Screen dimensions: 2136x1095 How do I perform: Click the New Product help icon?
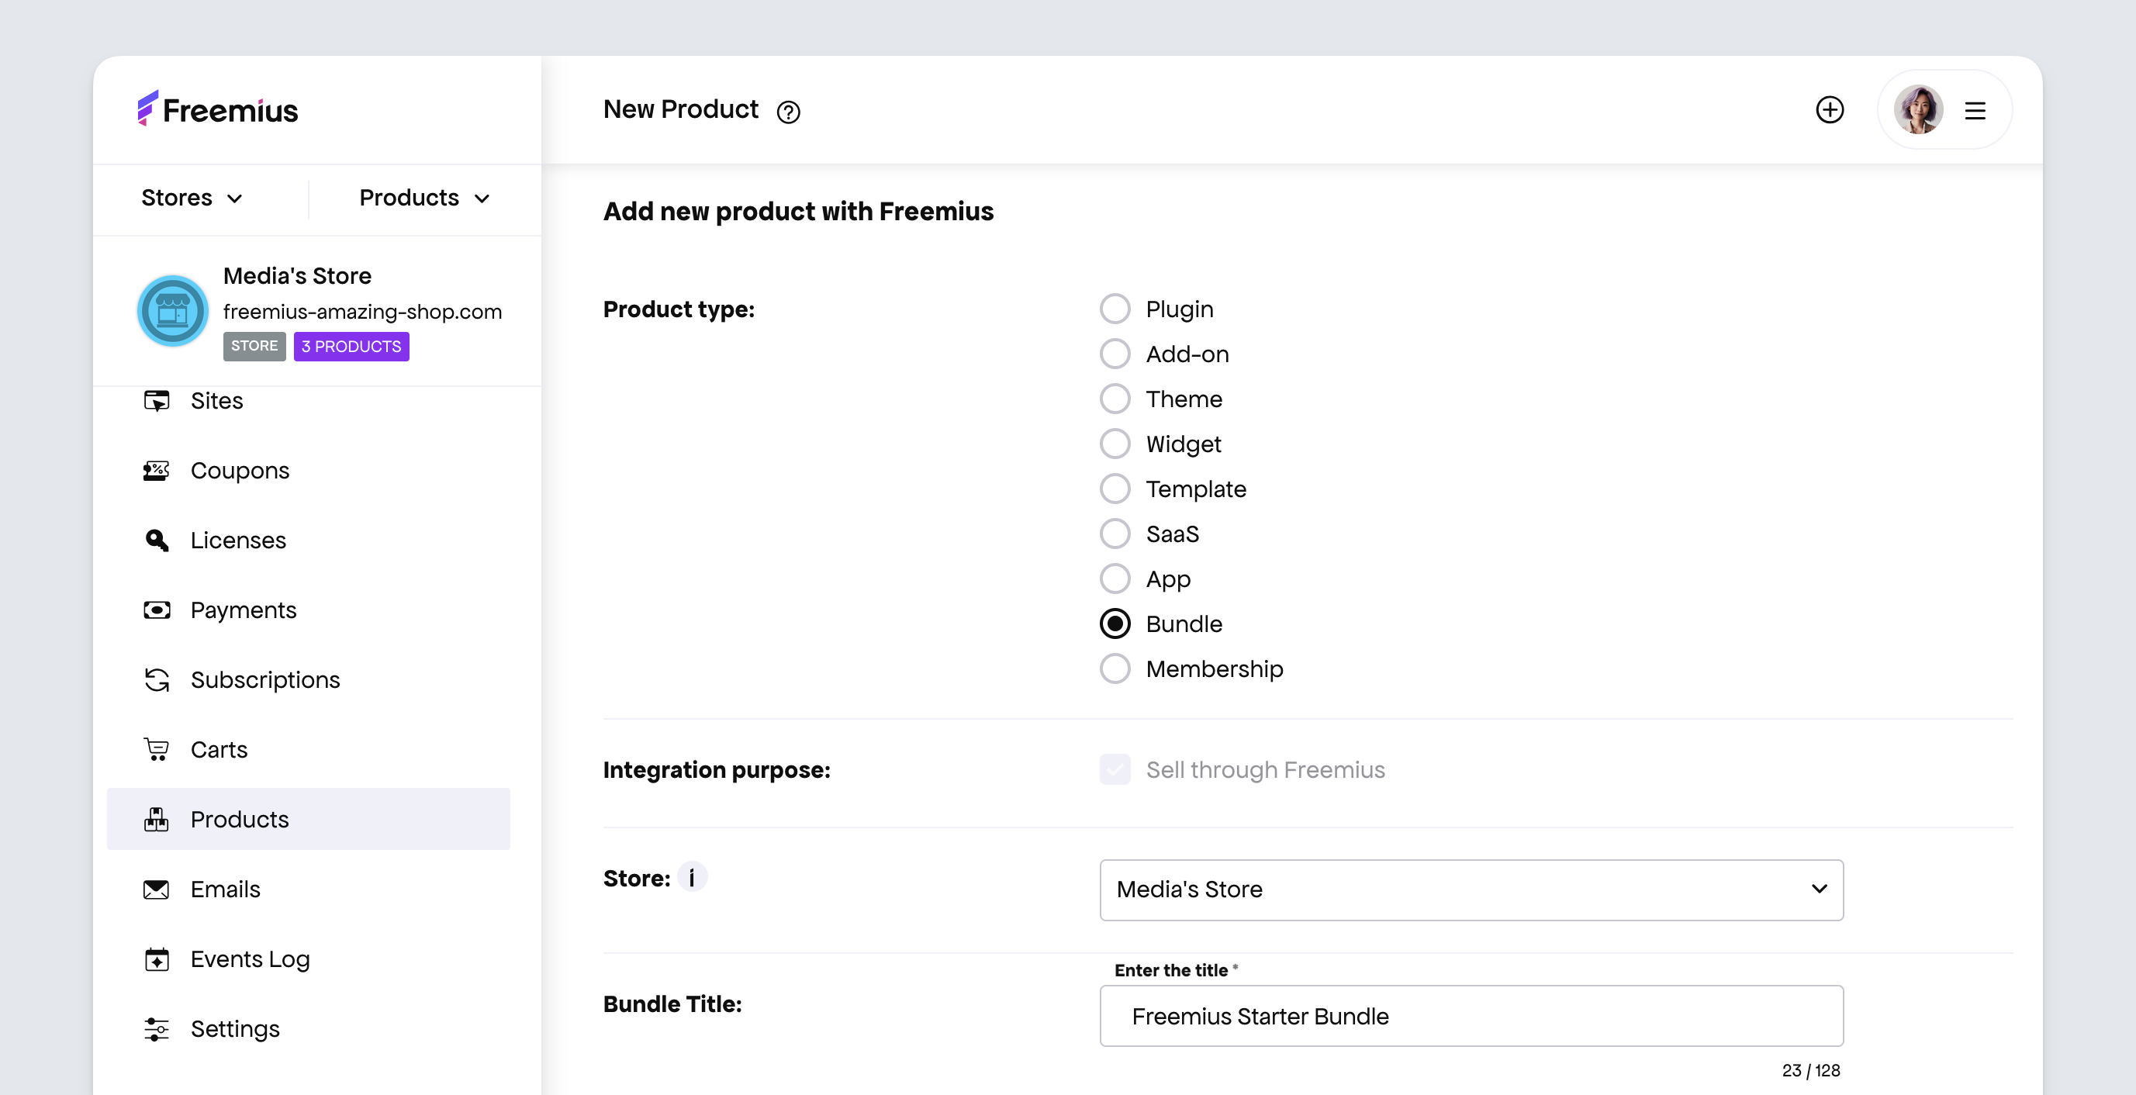pos(786,112)
